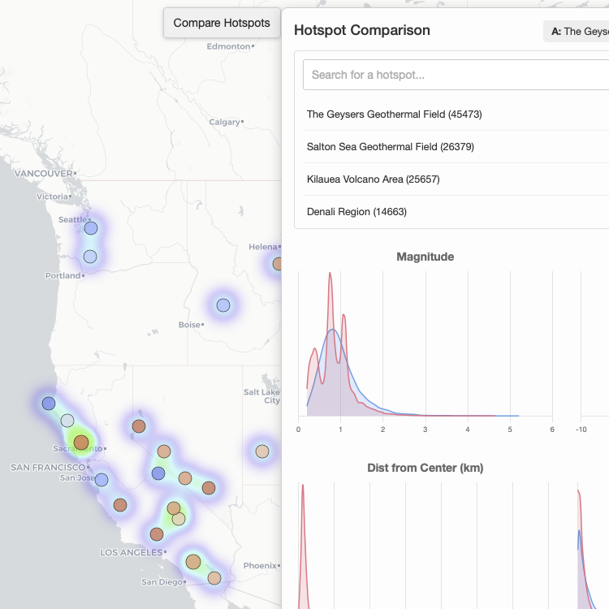Screen dimensions: 609x609
Task: Focus the 'Search for a hotspot' field
Action: [x=456, y=75]
